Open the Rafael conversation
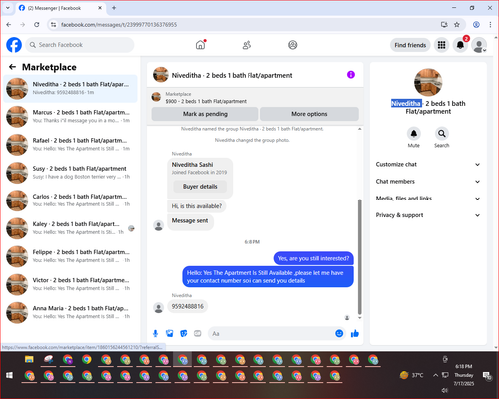Screen dimensions: 499x399 [x=70, y=145]
